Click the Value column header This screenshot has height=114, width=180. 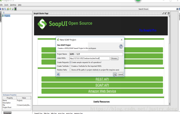tap(24, 98)
